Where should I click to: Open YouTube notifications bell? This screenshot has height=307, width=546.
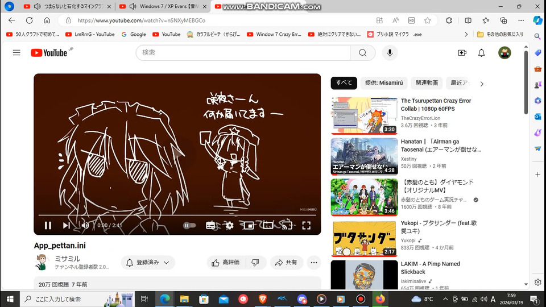pos(481,53)
